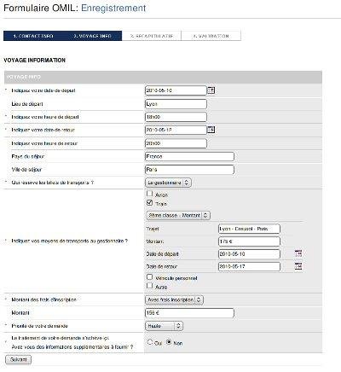Go to the 1. Contact Info step tab
This screenshot has height=372, width=341.
[x=33, y=36]
